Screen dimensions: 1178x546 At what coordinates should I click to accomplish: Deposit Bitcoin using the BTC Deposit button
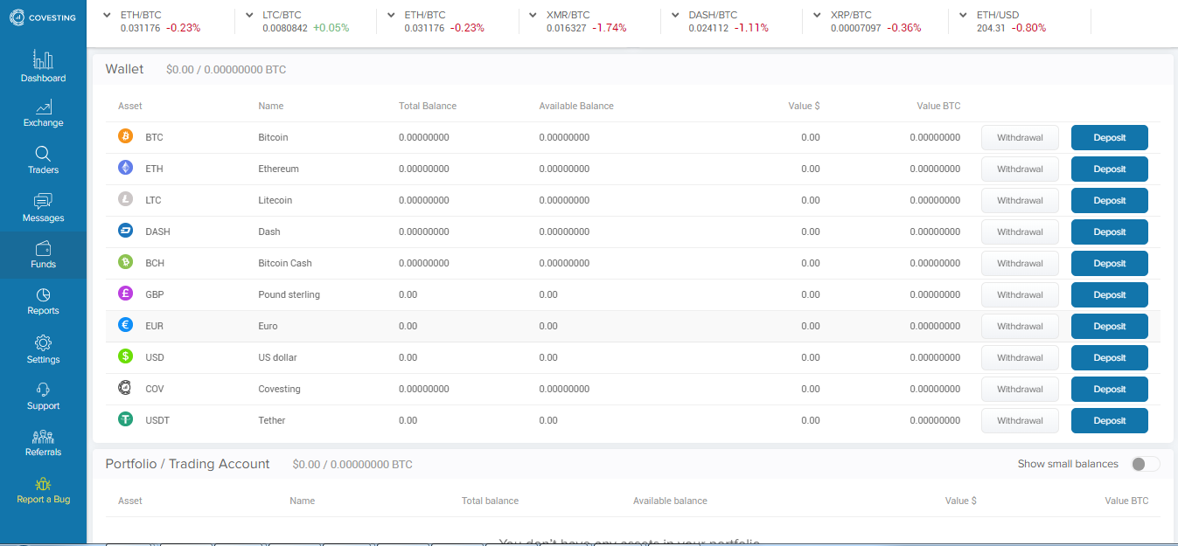(x=1109, y=137)
